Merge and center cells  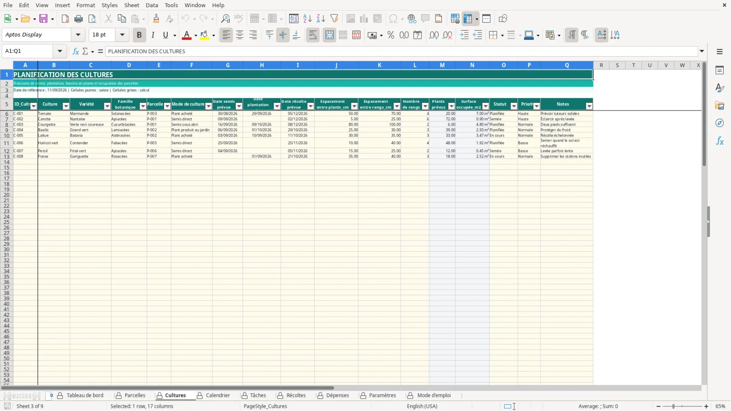(x=329, y=35)
